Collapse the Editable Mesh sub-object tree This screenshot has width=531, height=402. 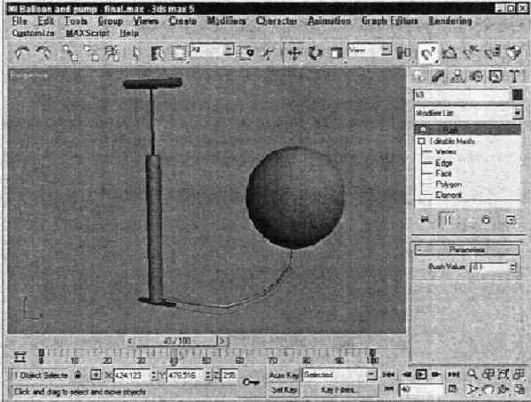[x=421, y=141]
